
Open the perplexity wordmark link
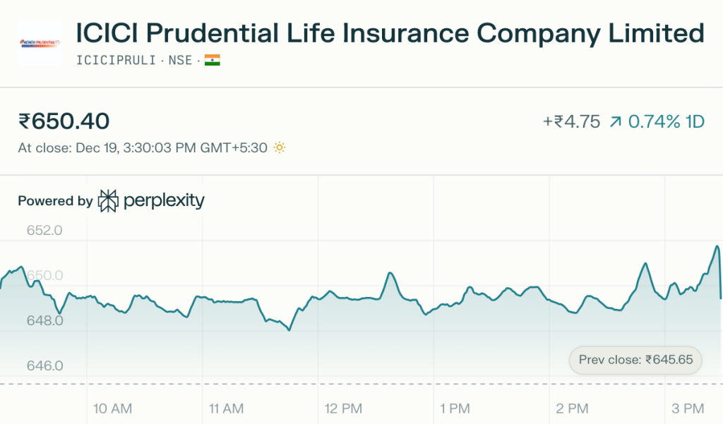[x=164, y=201]
